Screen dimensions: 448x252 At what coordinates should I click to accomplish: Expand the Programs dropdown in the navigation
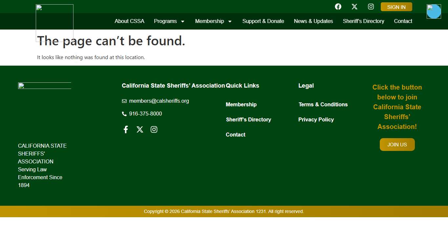169,21
